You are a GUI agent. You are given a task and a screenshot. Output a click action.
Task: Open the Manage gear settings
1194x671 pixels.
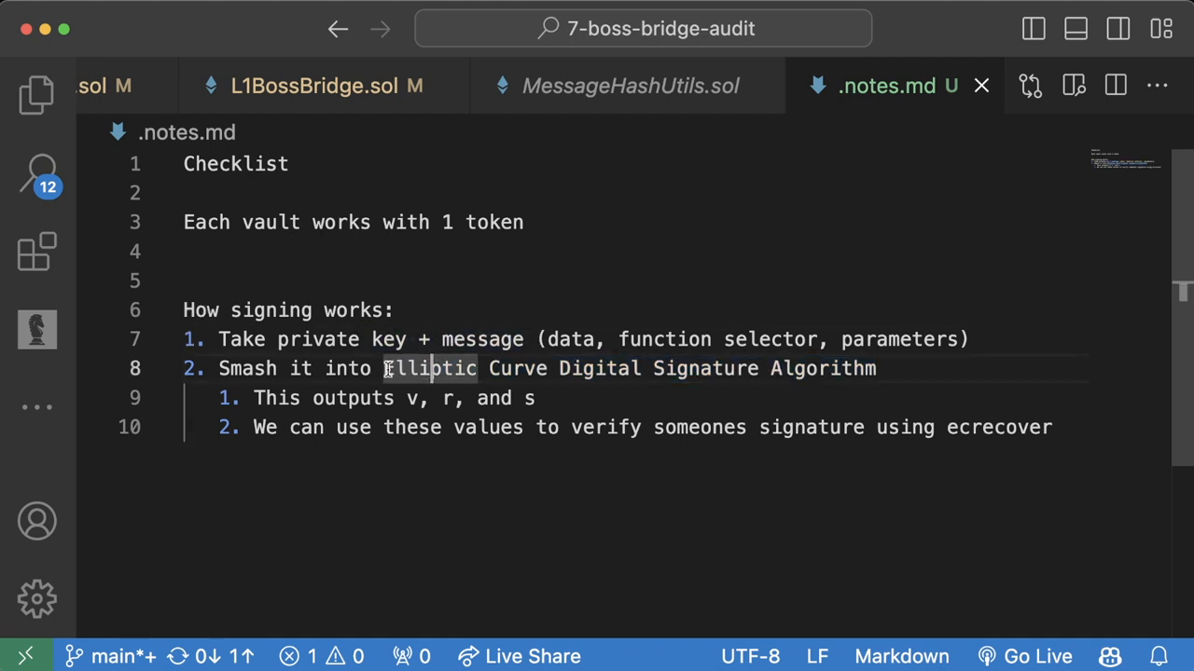coord(37,598)
